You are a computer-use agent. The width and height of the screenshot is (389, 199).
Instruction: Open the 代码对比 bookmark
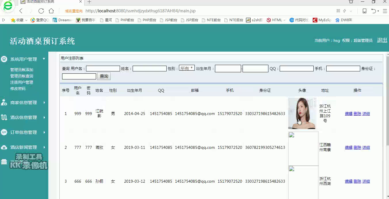pos(299,20)
